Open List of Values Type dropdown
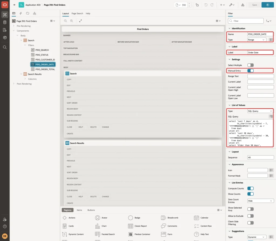 pyautogui.click(x=260, y=111)
